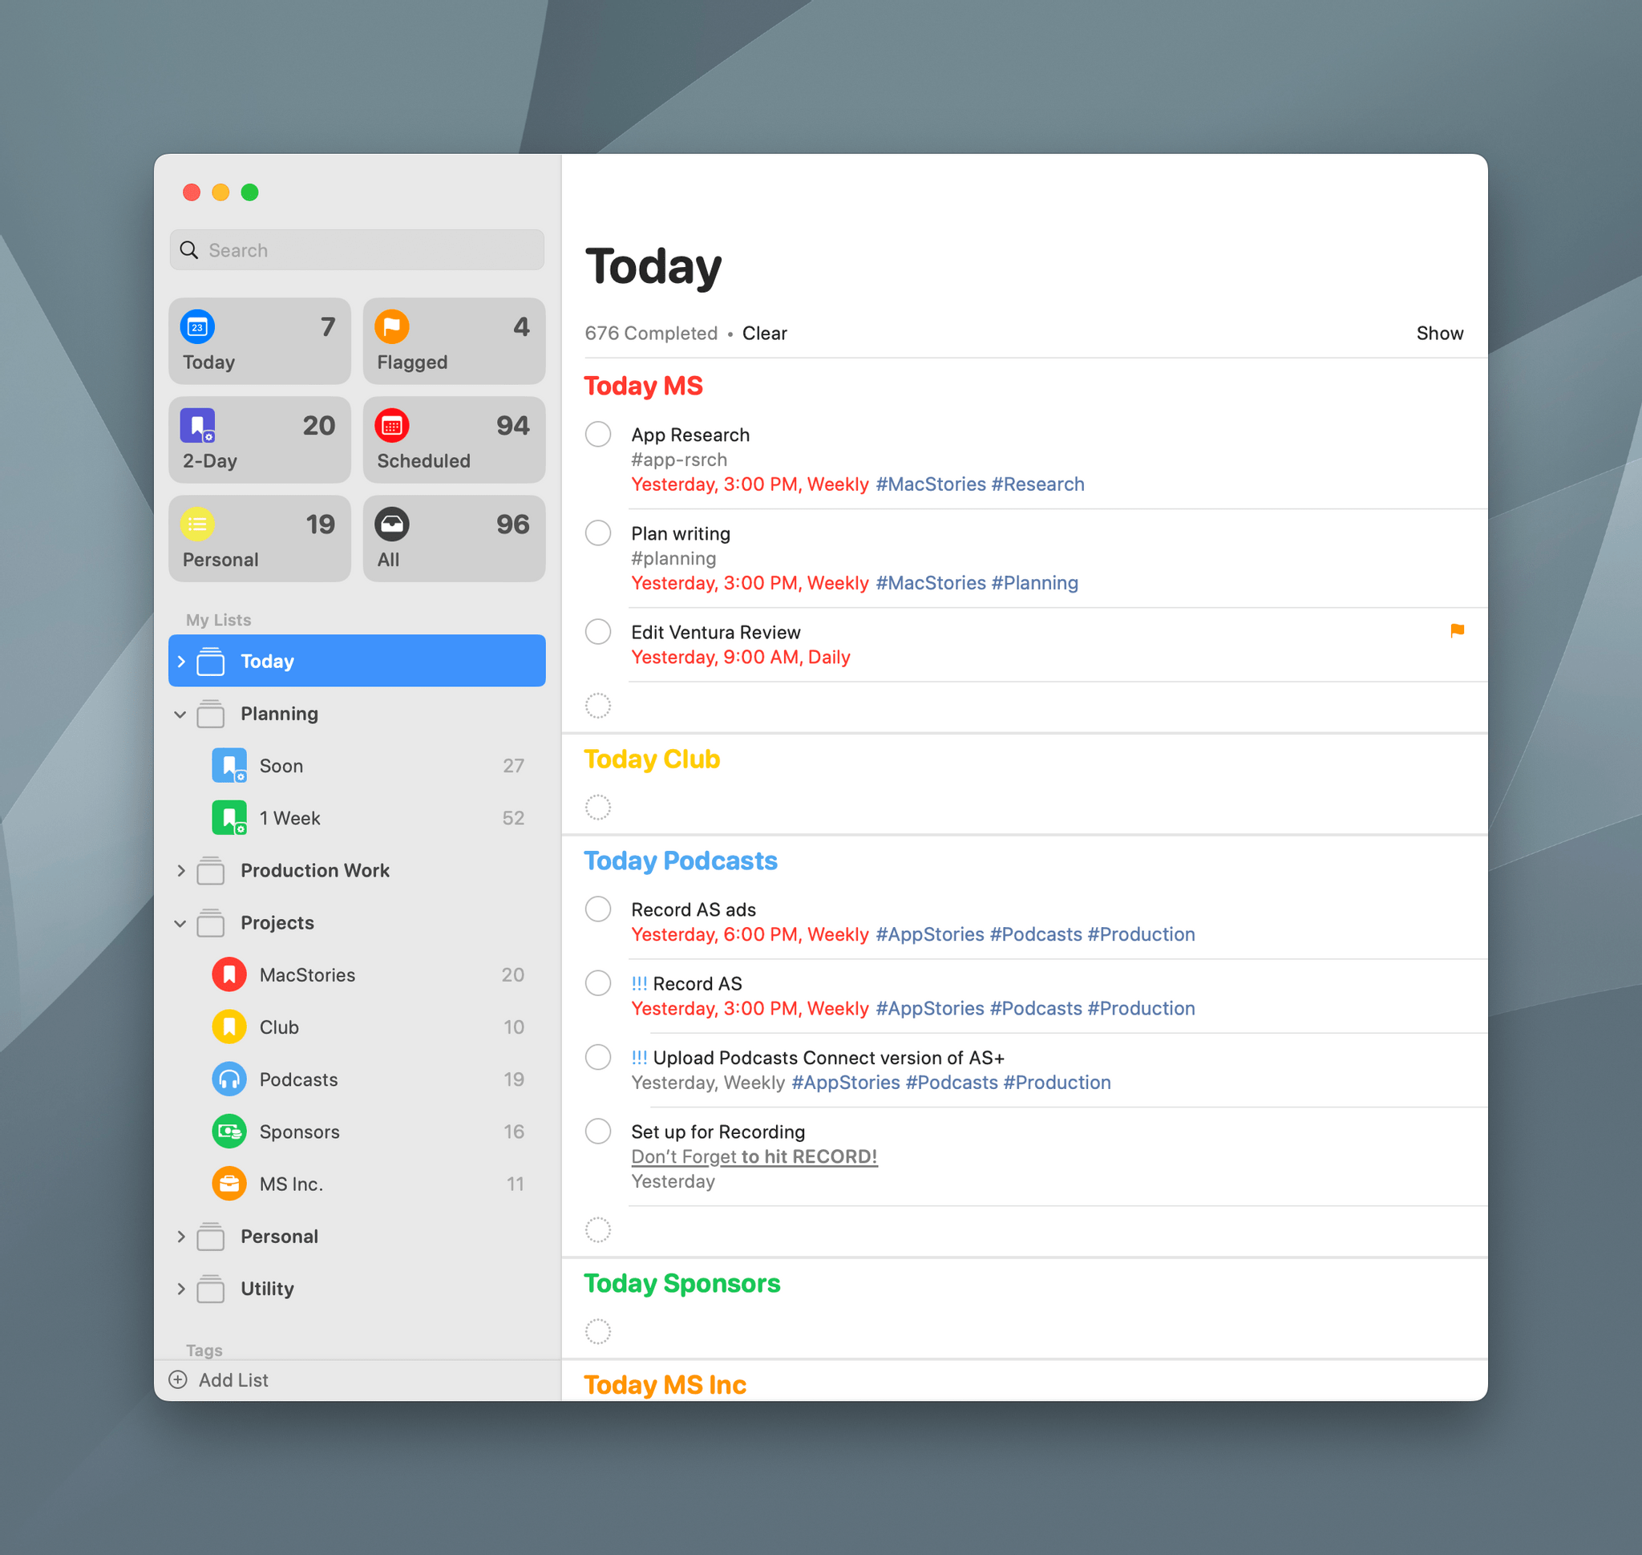Click the Podcasts headphones icon

pos(229,1079)
